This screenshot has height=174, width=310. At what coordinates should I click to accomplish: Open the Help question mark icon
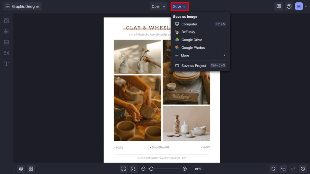tap(289, 6)
